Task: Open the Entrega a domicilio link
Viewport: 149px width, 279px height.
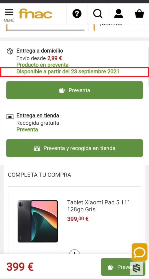Action: pyautogui.click(x=40, y=51)
